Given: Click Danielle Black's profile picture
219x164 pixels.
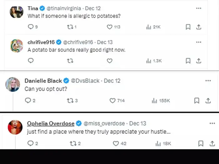Looking at the screenshot, I should pos(13,84).
